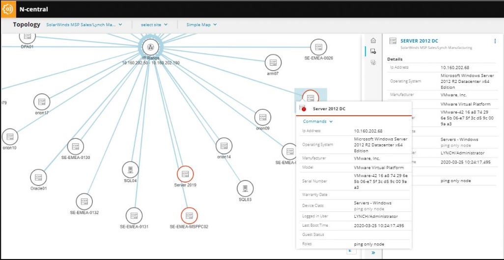This screenshot has height=260, width=504.
Task: Select the Oracle01 device node
Action: [x=39, y=178]
